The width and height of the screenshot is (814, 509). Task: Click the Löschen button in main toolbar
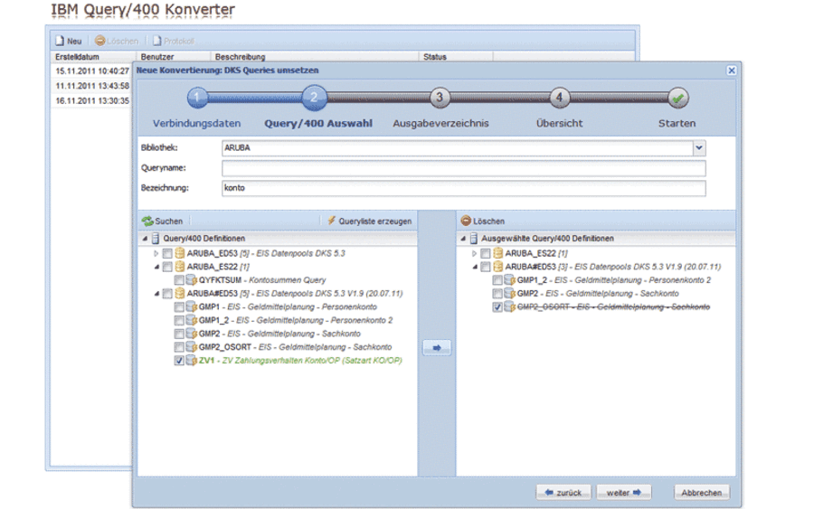(117, 41)
